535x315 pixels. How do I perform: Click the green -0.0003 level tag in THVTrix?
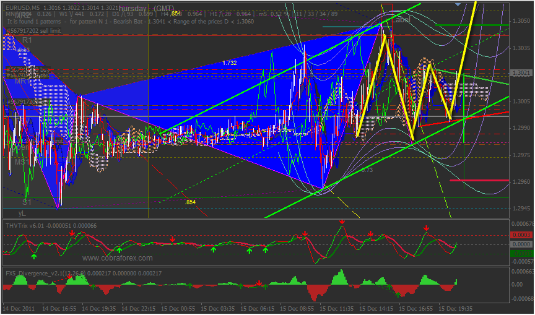pos(521,253)
